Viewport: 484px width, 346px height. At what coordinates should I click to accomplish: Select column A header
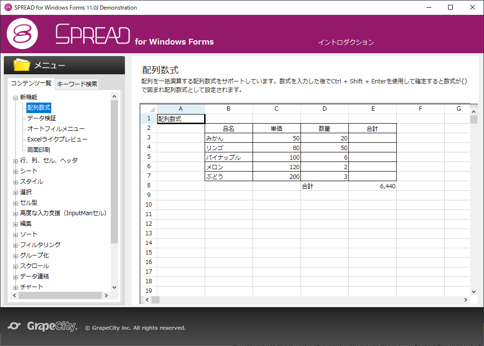click(x=181, y=109)
